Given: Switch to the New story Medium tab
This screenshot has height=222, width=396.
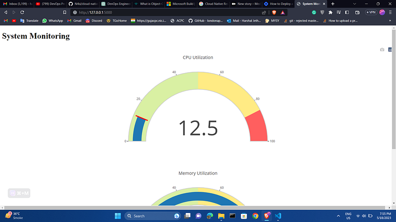Looking at the screenshot, I should point(246,4).
